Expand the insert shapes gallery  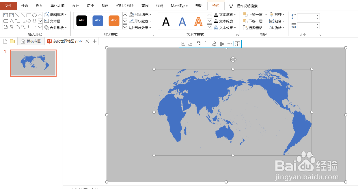click(40, 27)
